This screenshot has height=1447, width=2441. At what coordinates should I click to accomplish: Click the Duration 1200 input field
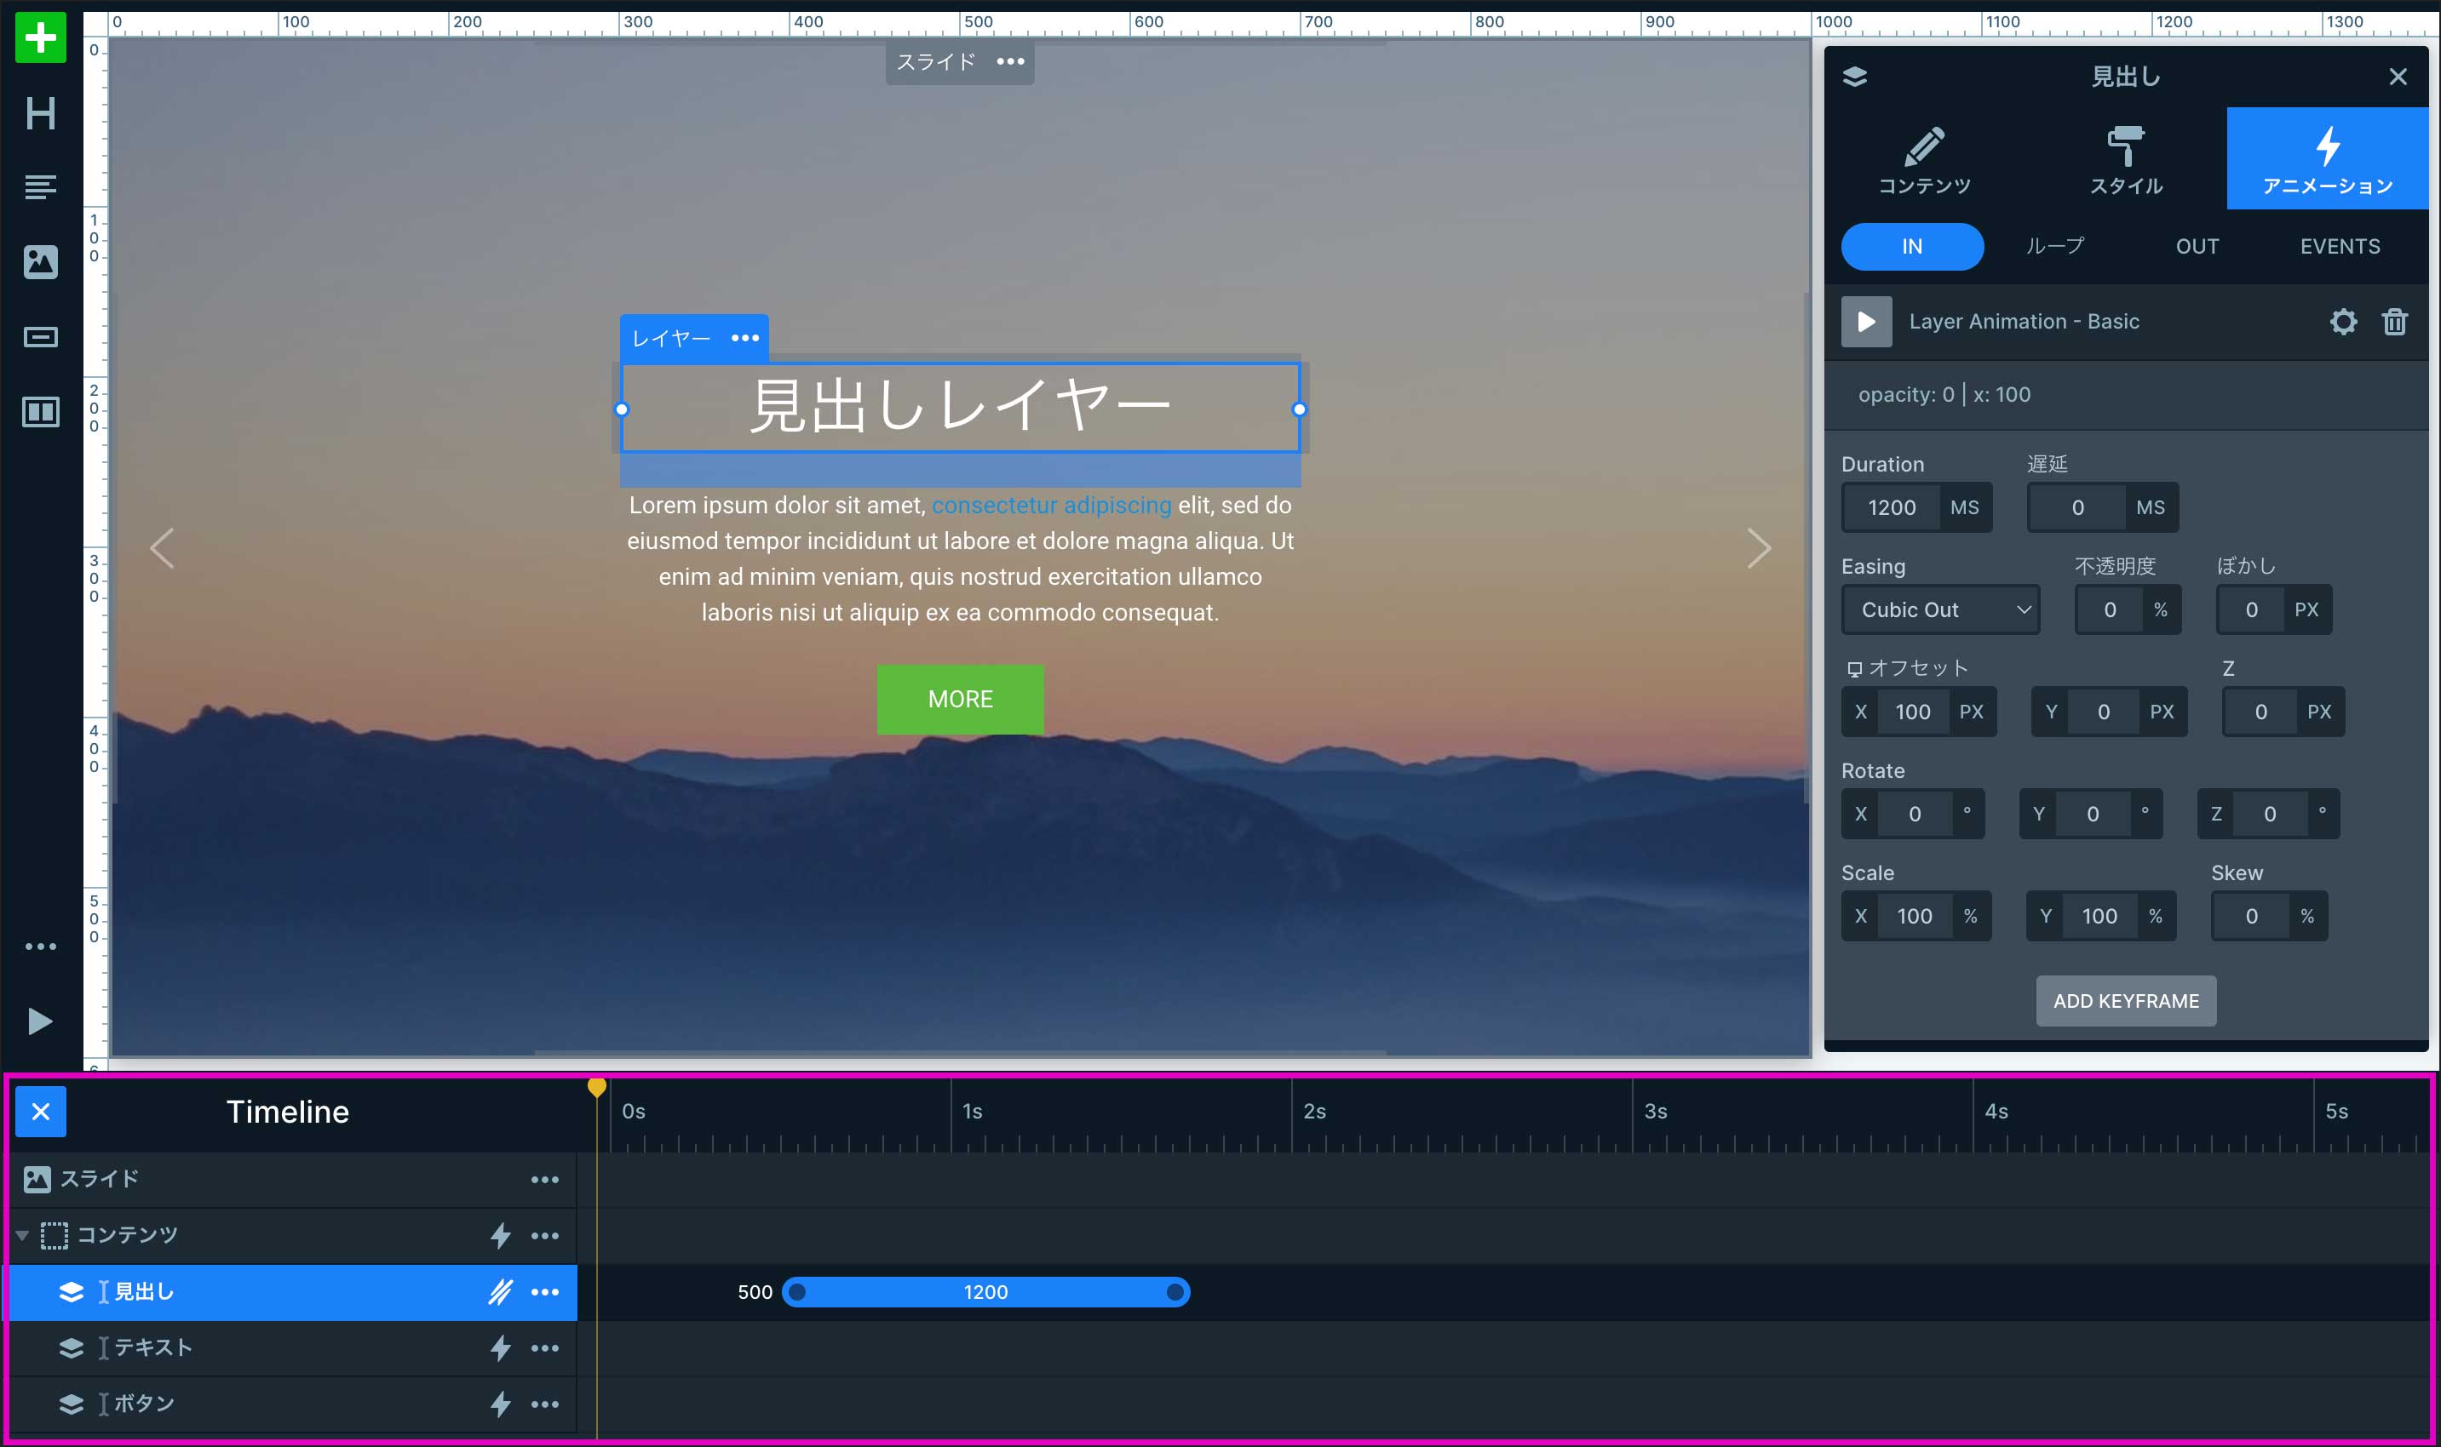tap(1891, 507)
